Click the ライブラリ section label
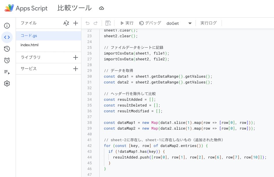 click(31, 57)
